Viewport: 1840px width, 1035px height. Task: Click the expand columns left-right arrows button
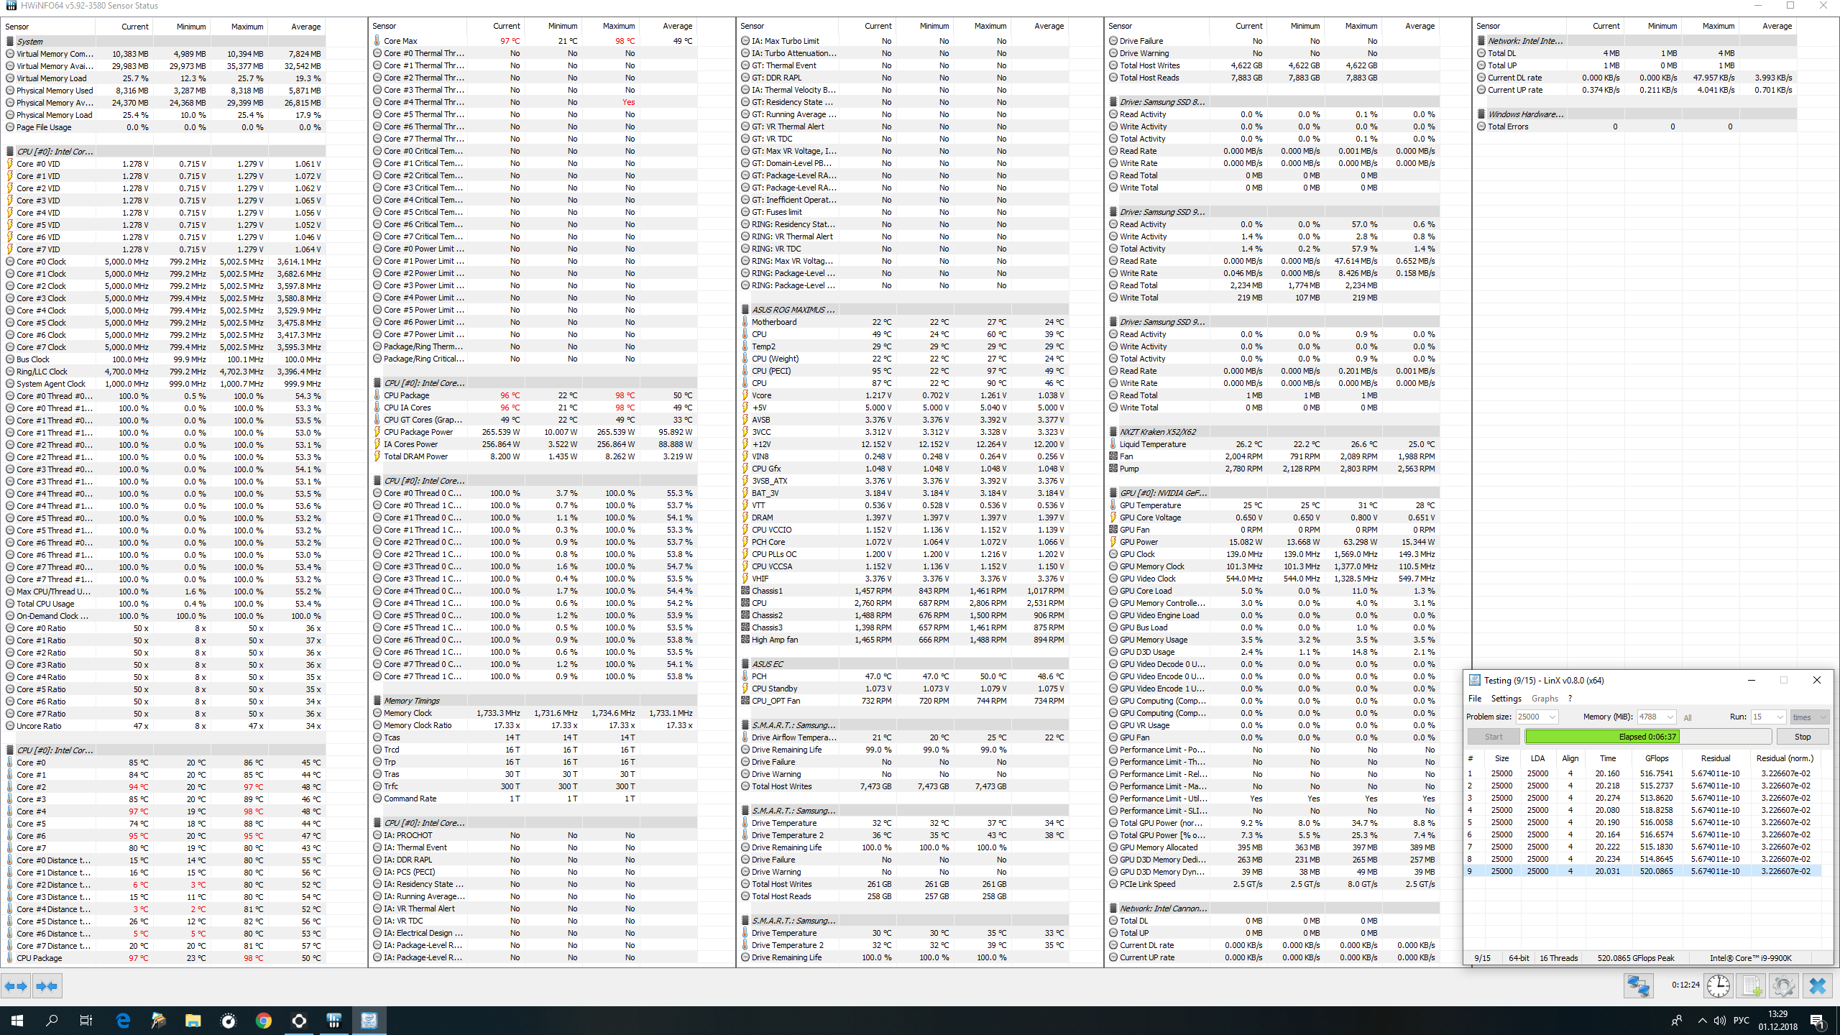coord(16,986)
